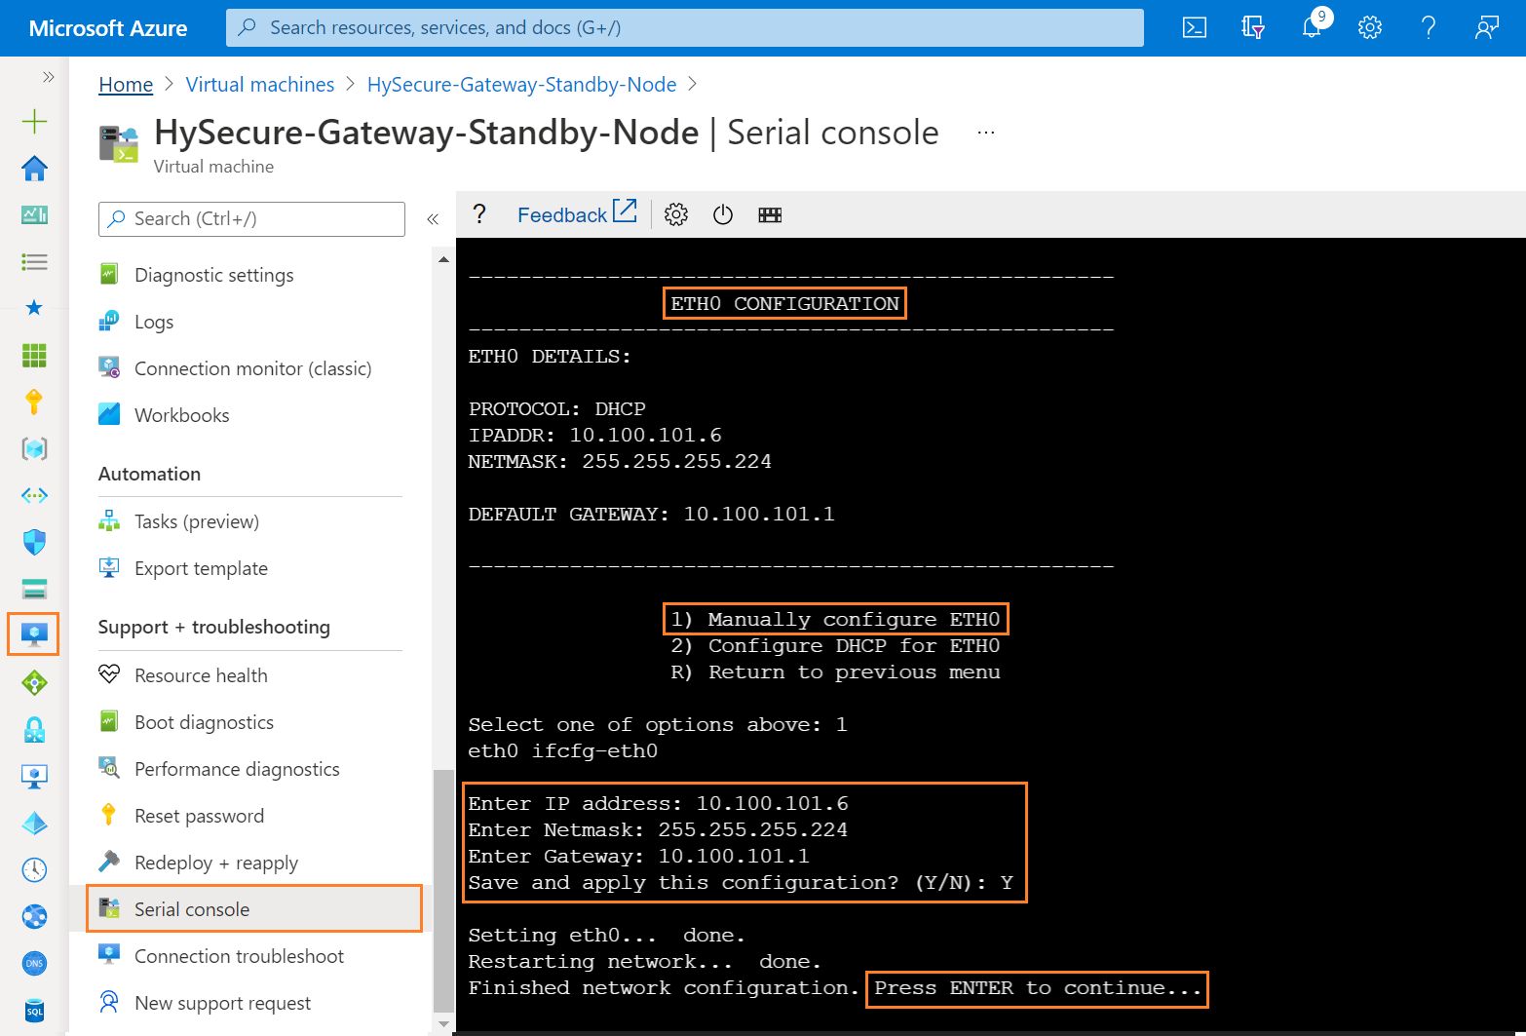Open the shield security icon in sidebar
The height and width of the screenshot is (1036, 1526).
34,542
